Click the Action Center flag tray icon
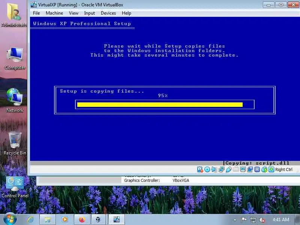The width and height of the screenshot is (300, 225). tap(243, 220)
